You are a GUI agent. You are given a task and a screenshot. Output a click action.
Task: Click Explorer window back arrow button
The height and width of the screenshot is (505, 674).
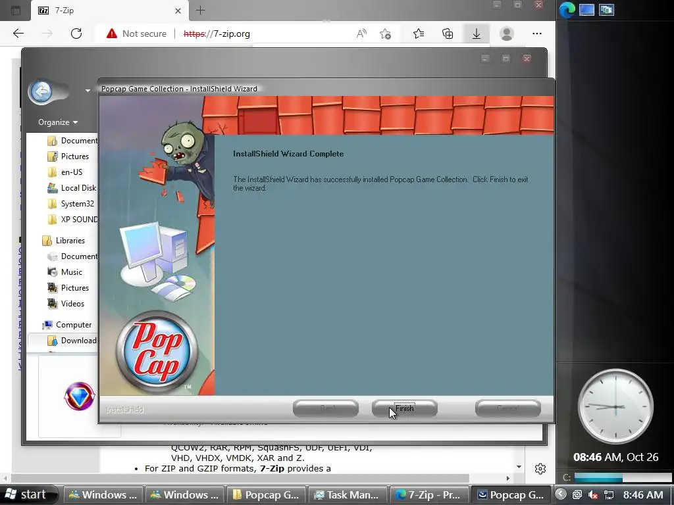tap(41, 91)
